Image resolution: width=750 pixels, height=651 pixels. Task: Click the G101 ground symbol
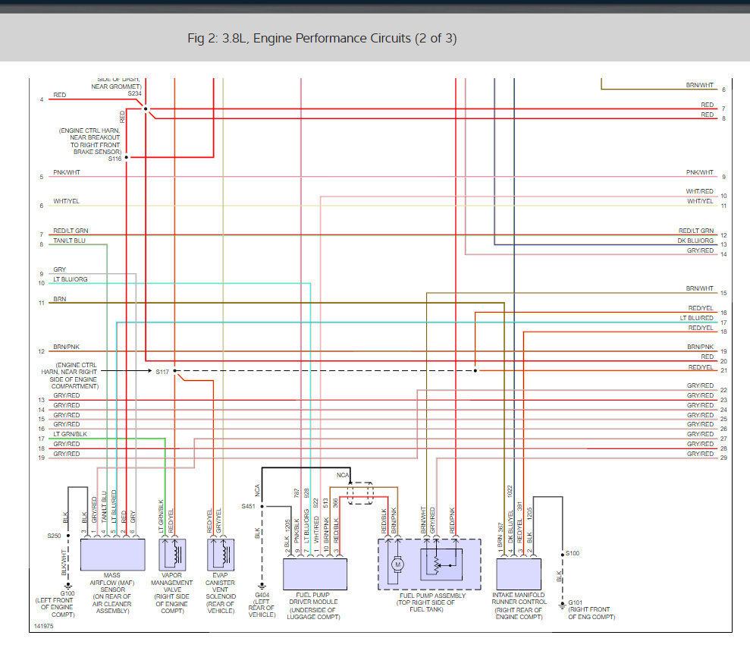(563, 605)
